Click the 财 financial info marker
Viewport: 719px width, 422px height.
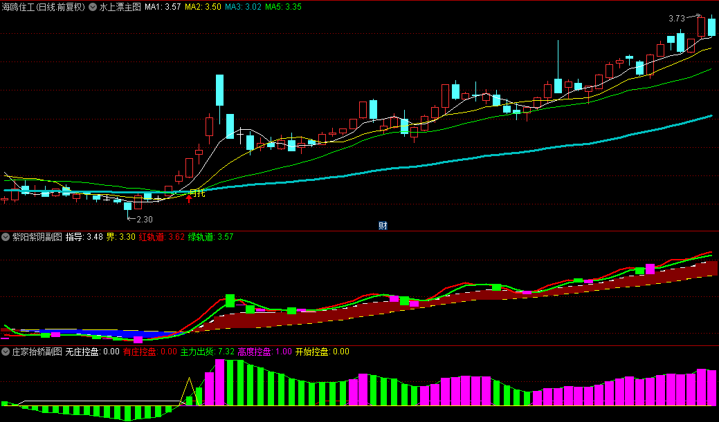click(383, 226)
